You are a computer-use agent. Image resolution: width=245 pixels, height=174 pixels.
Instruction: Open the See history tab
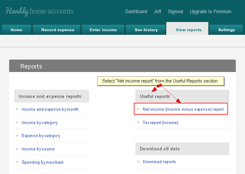146,30
